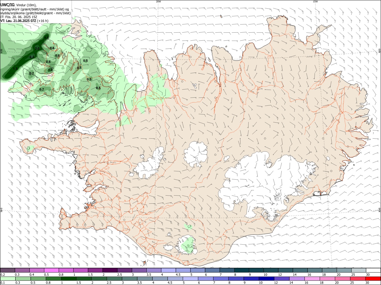Choose the bright red swatch ending lower legend
The width and height of the screenshot is (381, 285).
pos(373,279)
